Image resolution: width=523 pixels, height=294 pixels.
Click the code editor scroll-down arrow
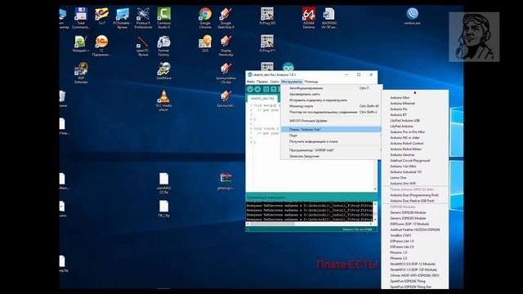pos(375,189)
